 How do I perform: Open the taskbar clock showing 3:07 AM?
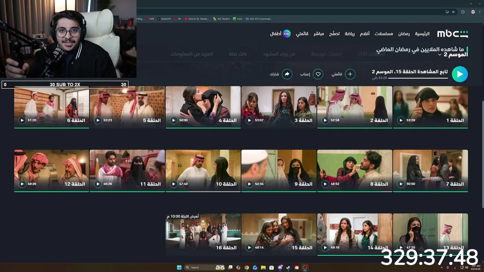tap(475, 267)
